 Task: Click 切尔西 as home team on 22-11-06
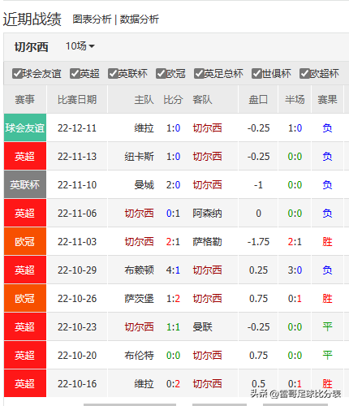coord(139,214)
